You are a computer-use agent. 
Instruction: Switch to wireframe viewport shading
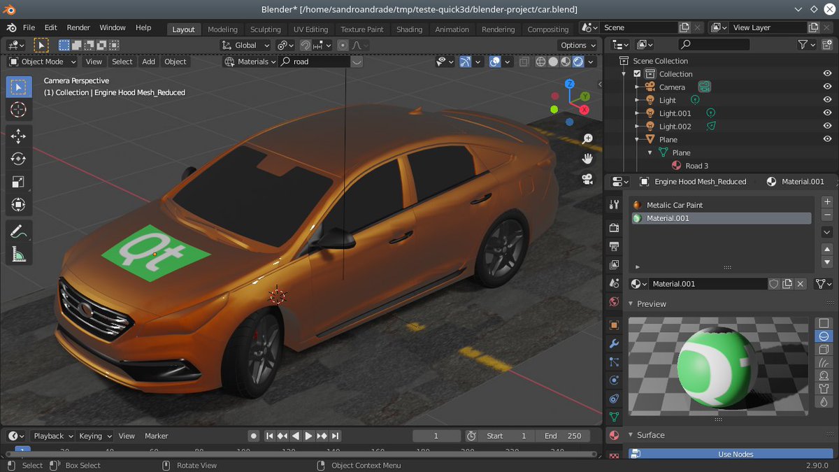tap(541, 62)
